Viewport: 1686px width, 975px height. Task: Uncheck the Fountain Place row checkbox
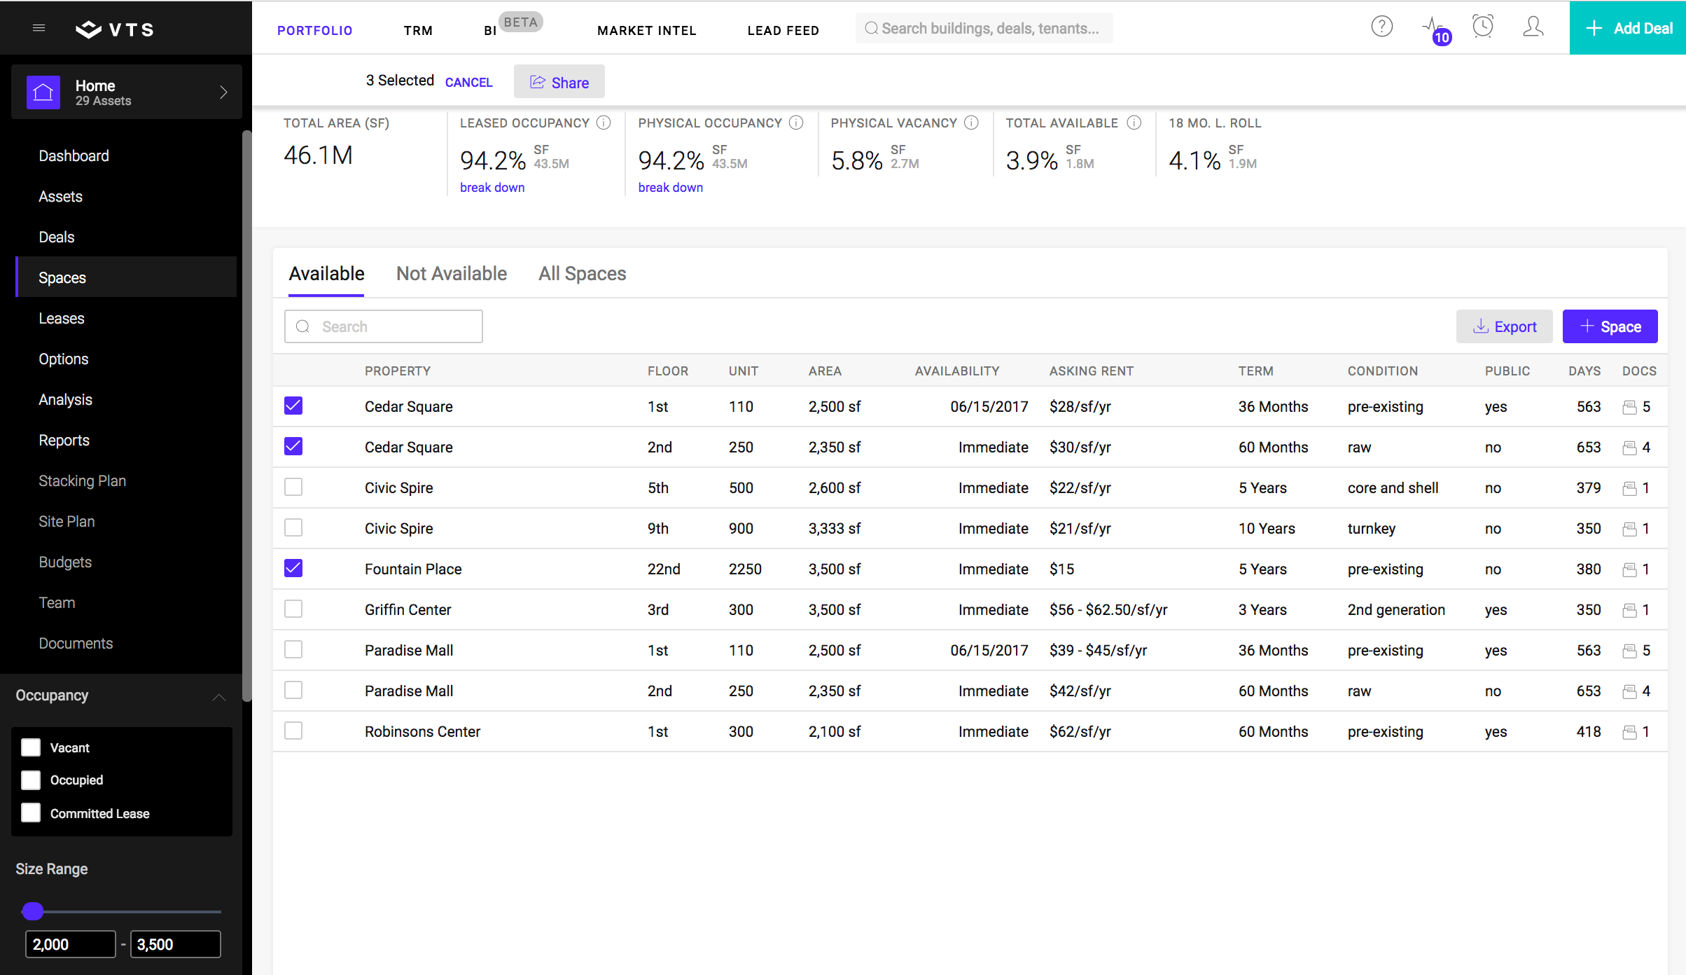tap(293, 568)
